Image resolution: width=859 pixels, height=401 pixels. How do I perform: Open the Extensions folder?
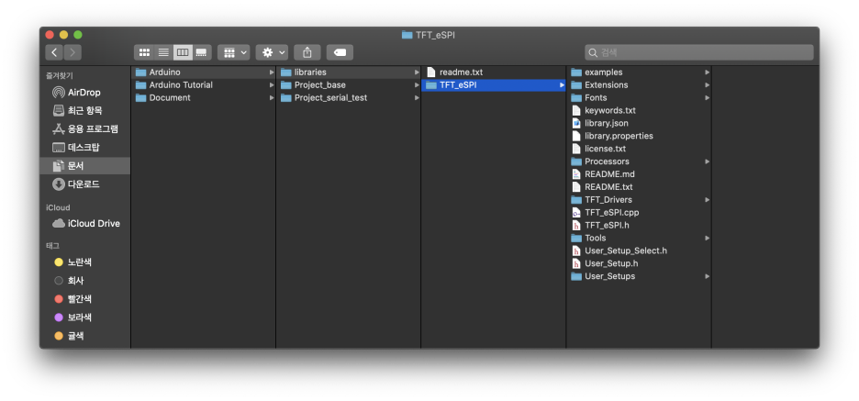639,85
